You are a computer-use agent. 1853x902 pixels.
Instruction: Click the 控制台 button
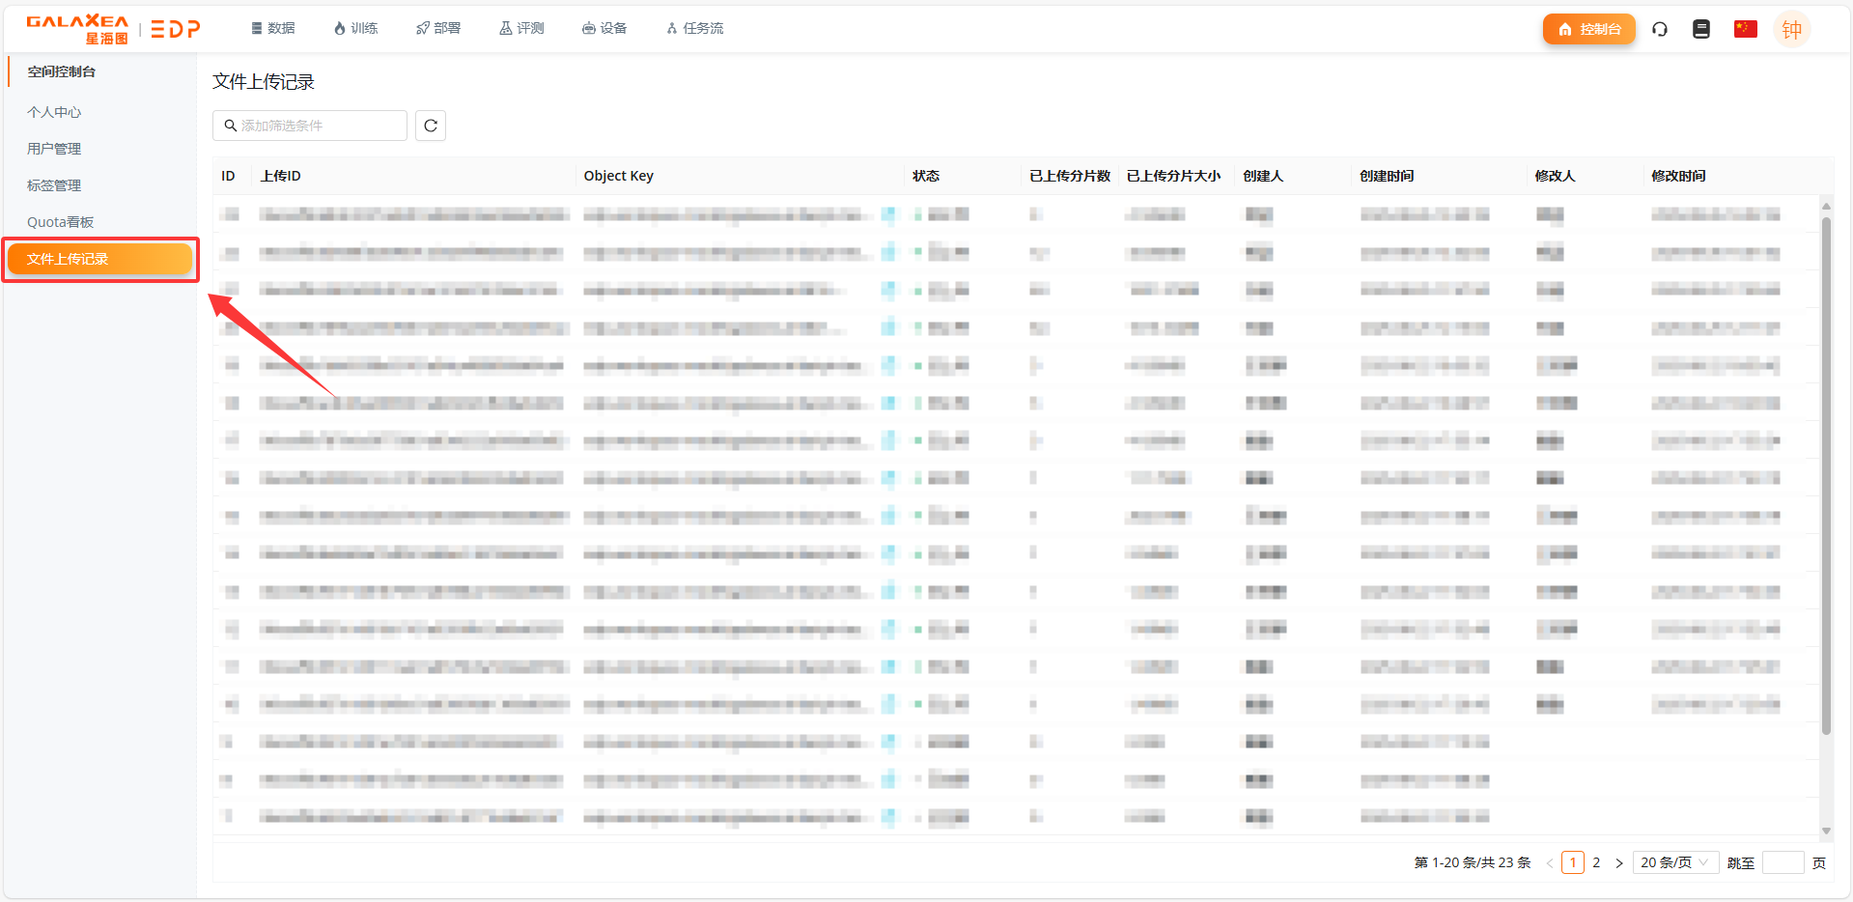click(1588, 29)
